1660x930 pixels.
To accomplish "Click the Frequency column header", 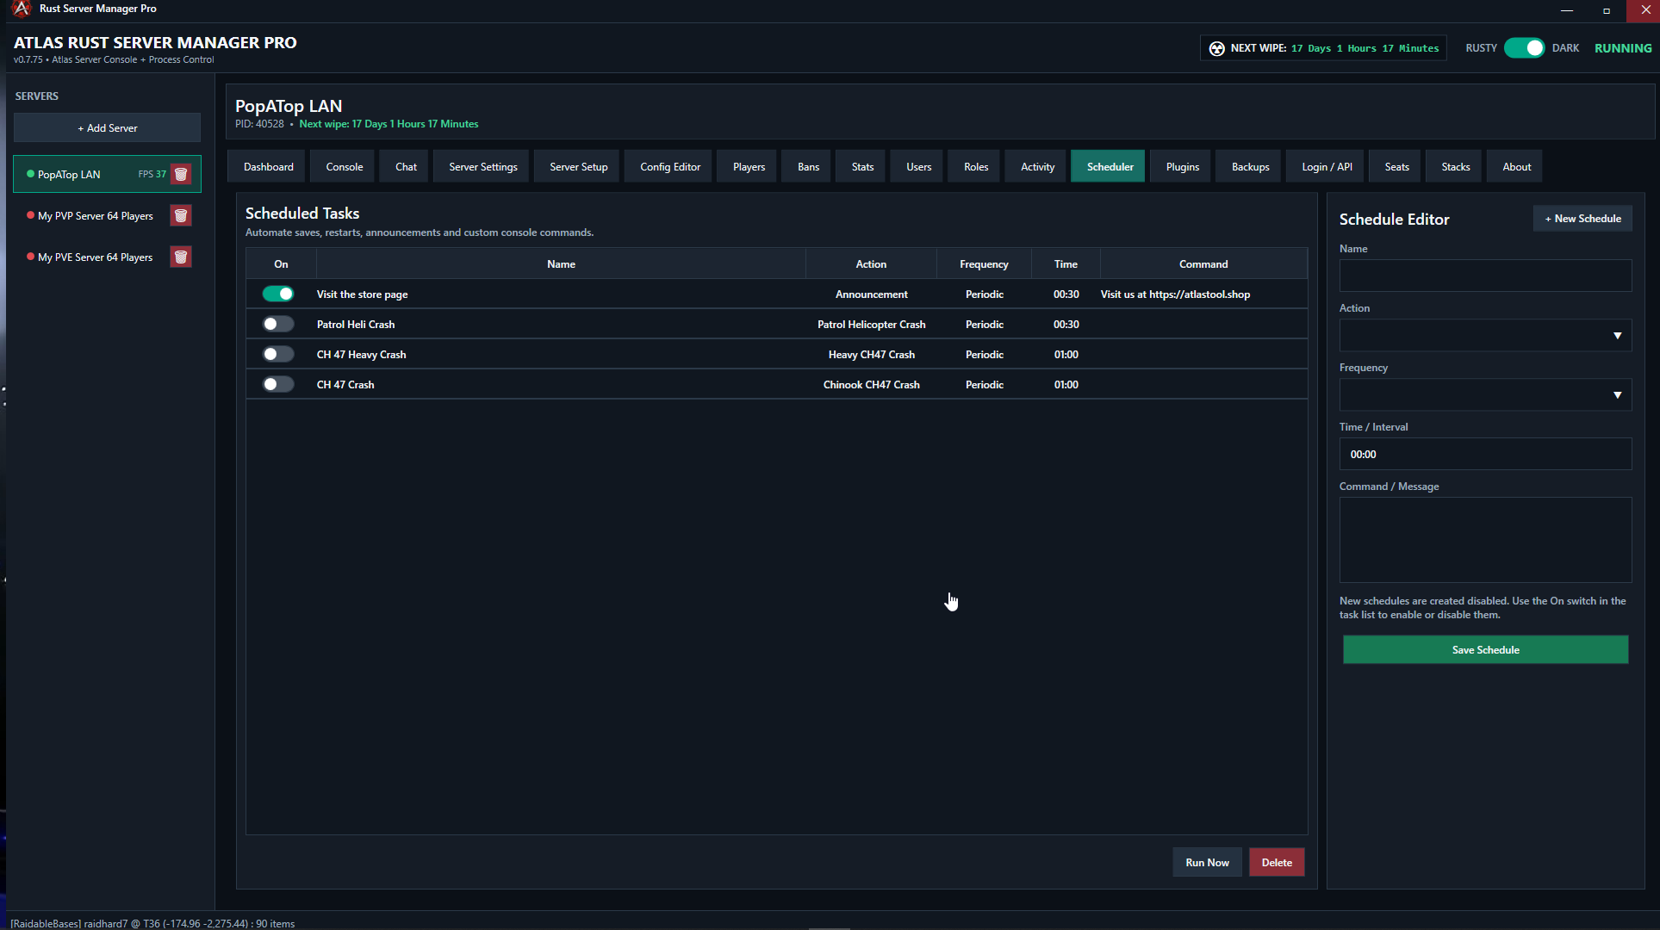I will [x=984, y=263].
